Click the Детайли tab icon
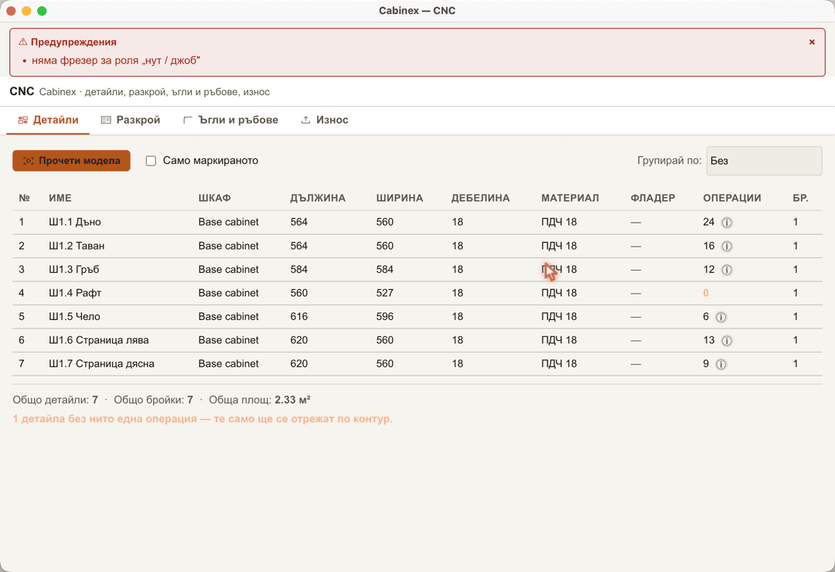835x572 pixels. [x=23, y=121]
